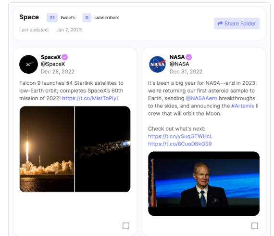
Task: Click NASA verified badge
Action: [189, 57]
